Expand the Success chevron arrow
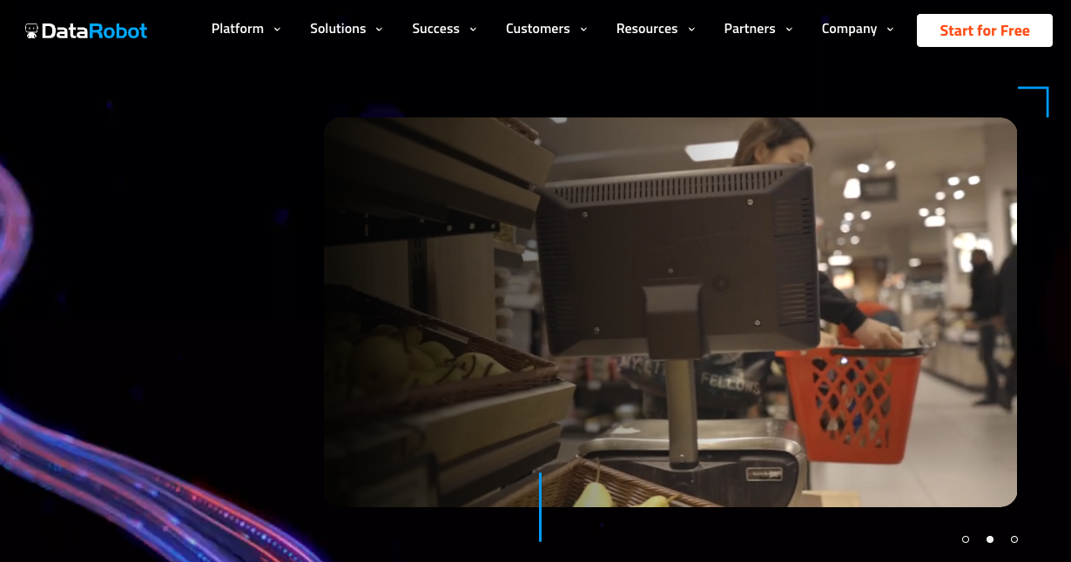Screen dimensions: 1071x562 click(473, 30)
